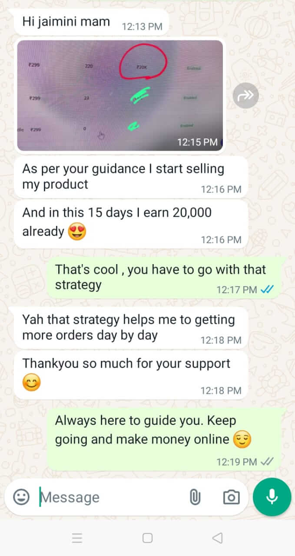Select the "Thankyou so much" message bubble
Image resolution: width=295 pixels, height=556 pixels.
[131, 375]
